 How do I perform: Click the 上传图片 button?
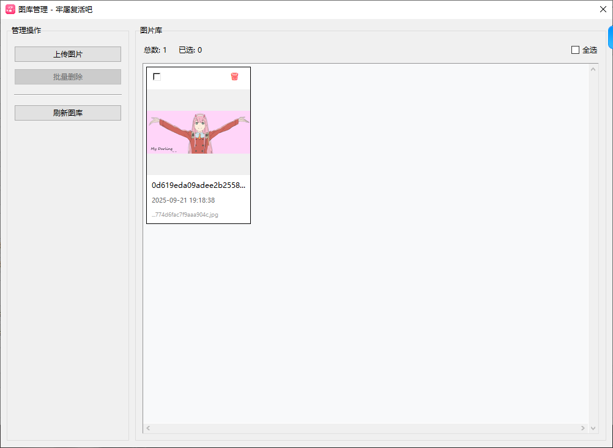coord(68,54)
